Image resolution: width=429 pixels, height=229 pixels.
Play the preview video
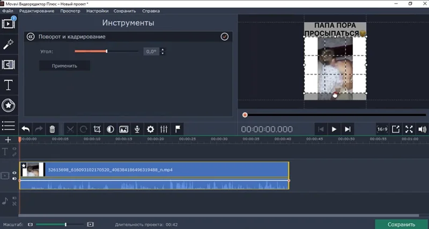coord(334,129)
